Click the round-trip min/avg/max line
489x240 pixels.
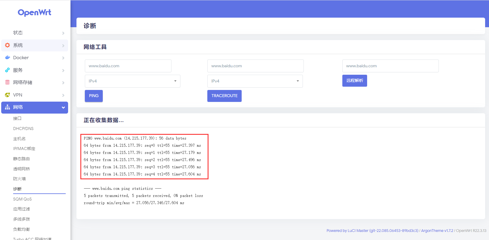134,203
